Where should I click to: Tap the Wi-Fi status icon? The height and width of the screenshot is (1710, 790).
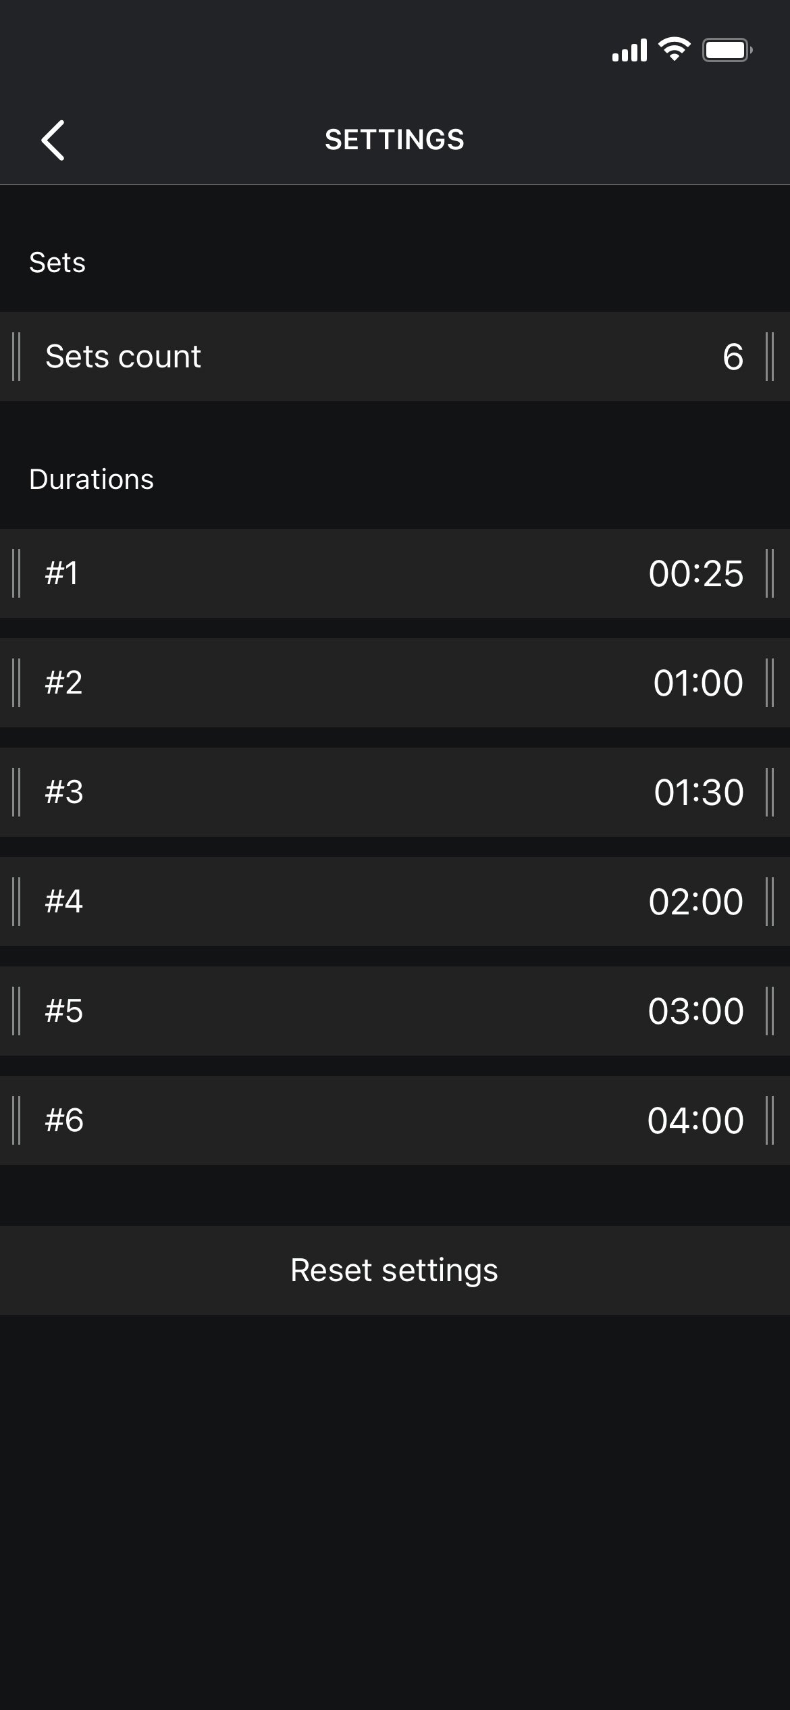(674, 50)
